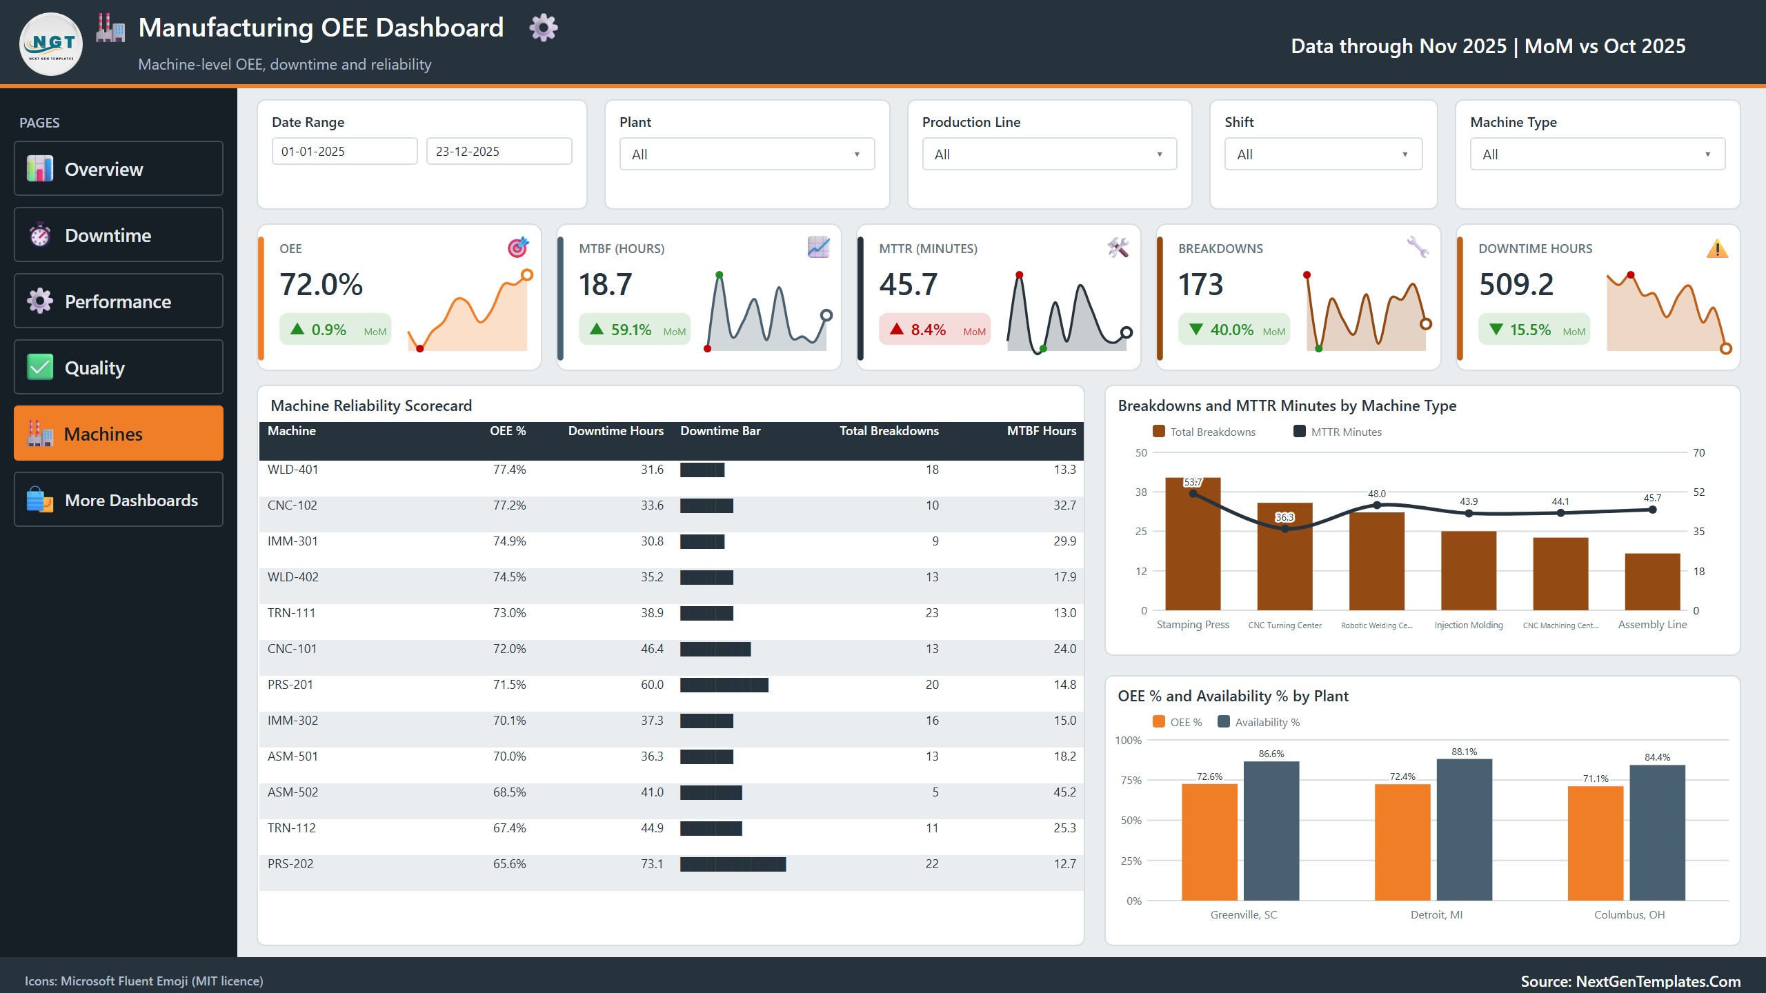Click the warning icon on Downtime Hours card

coord(1717,248)
